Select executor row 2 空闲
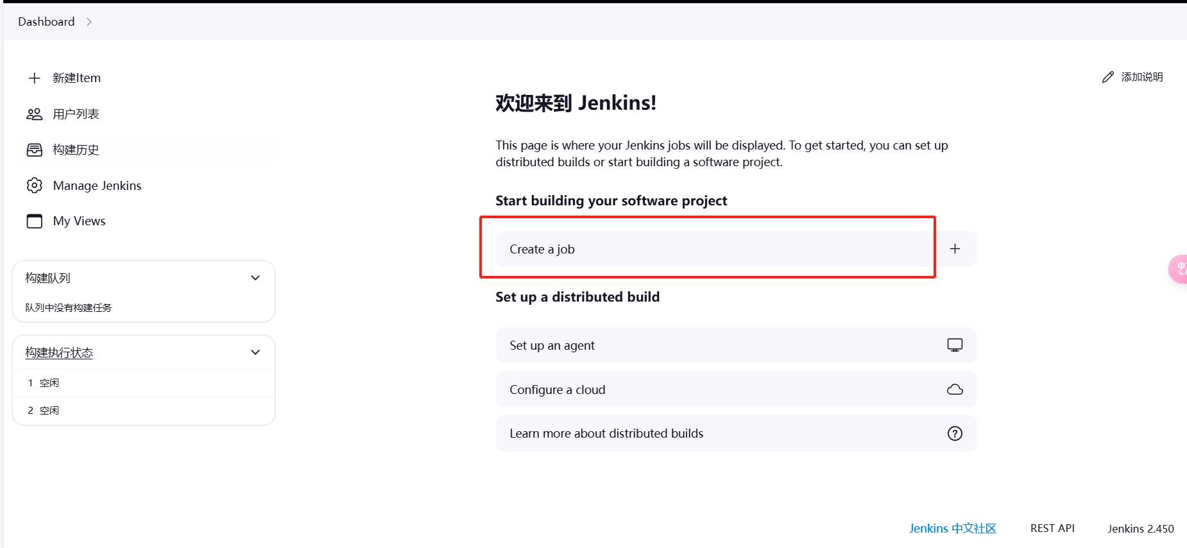Viewport: 1187px width, 548px height. point(144,411)
